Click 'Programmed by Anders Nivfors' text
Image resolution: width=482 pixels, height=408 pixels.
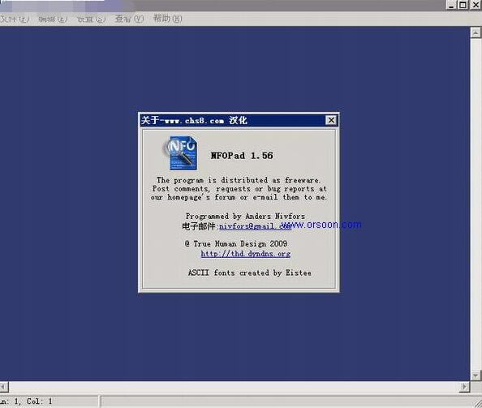click(x=245, y=217)
